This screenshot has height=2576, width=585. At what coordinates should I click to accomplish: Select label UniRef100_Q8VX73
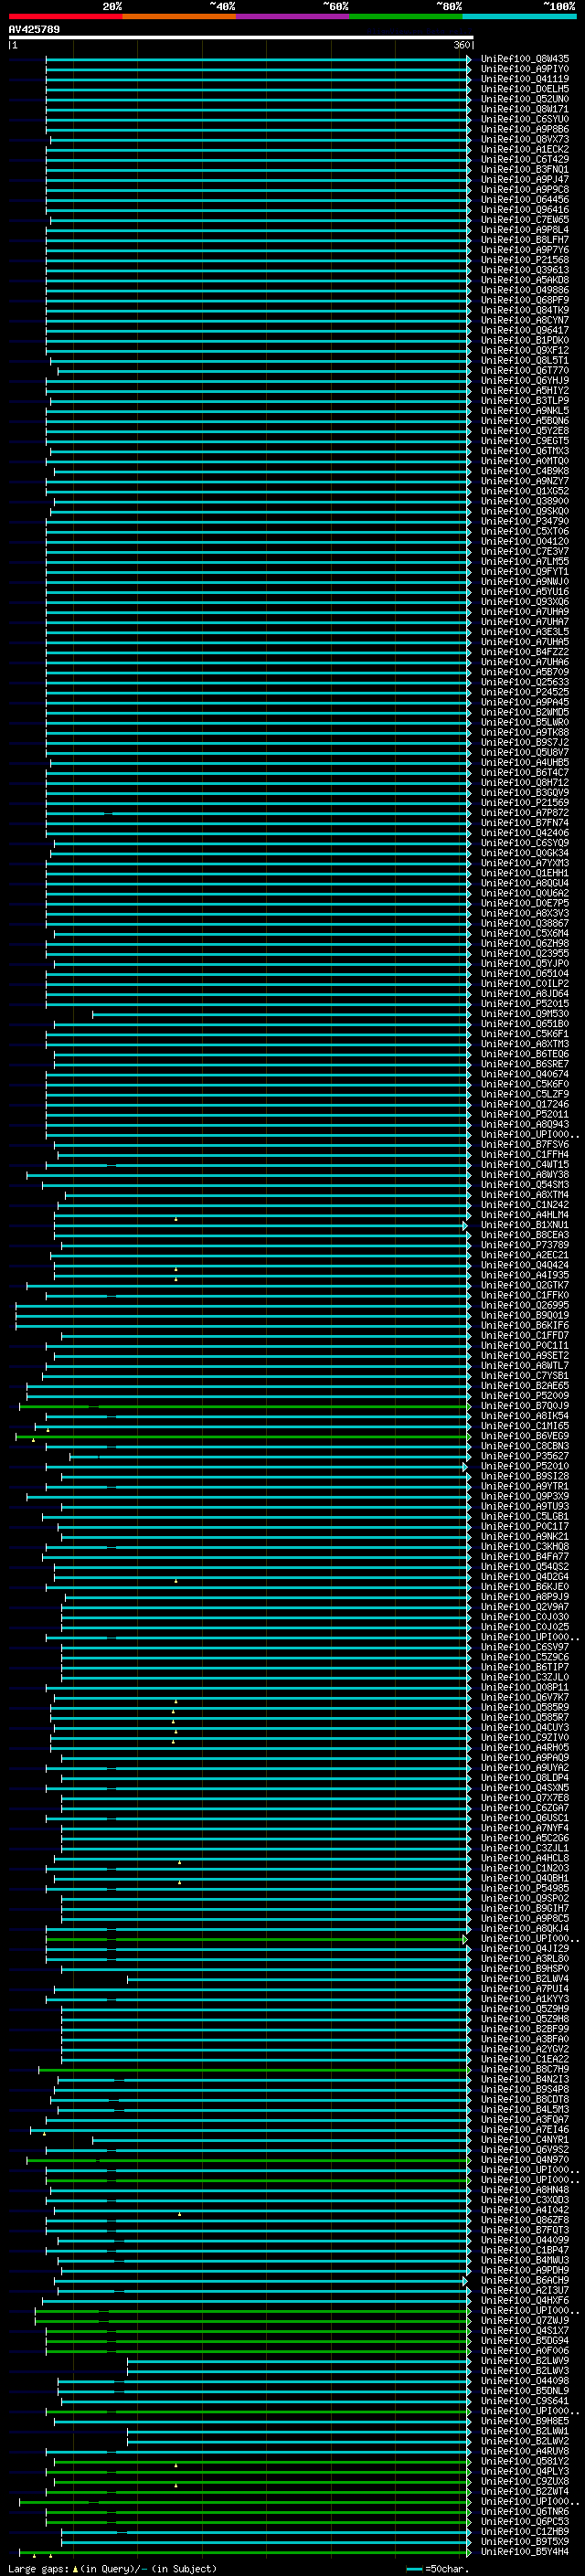524,139
